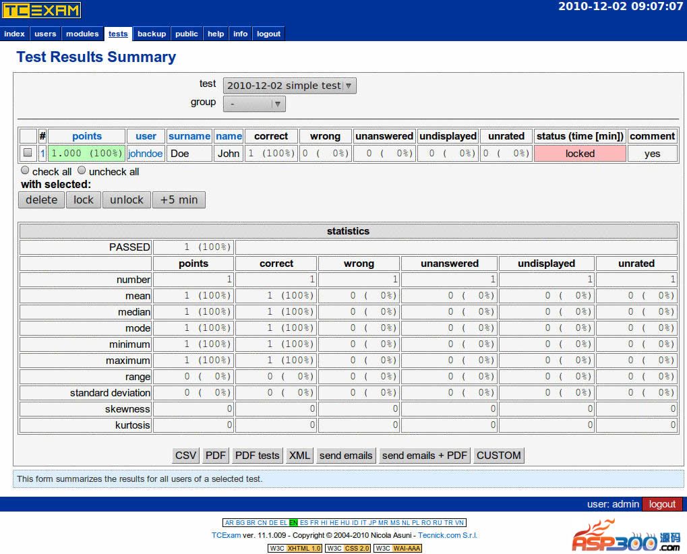Export results using the CSV button
Screen dimensions: 687x554
(x=185, y=456)
